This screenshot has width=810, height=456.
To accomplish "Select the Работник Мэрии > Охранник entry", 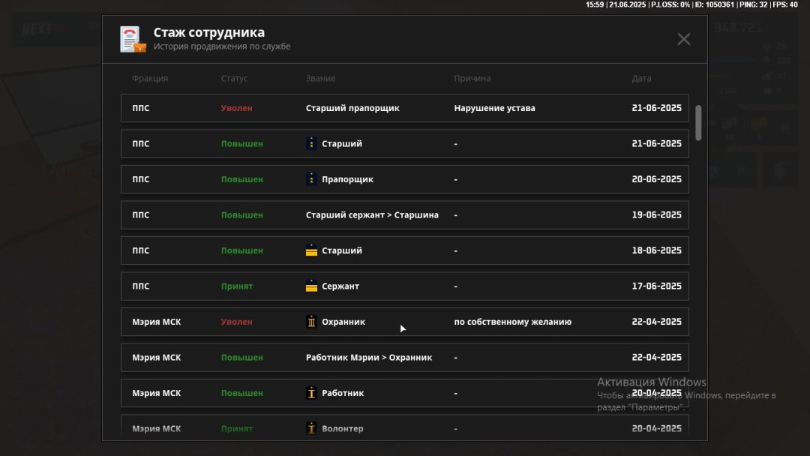I will click(x=369, y=358).
